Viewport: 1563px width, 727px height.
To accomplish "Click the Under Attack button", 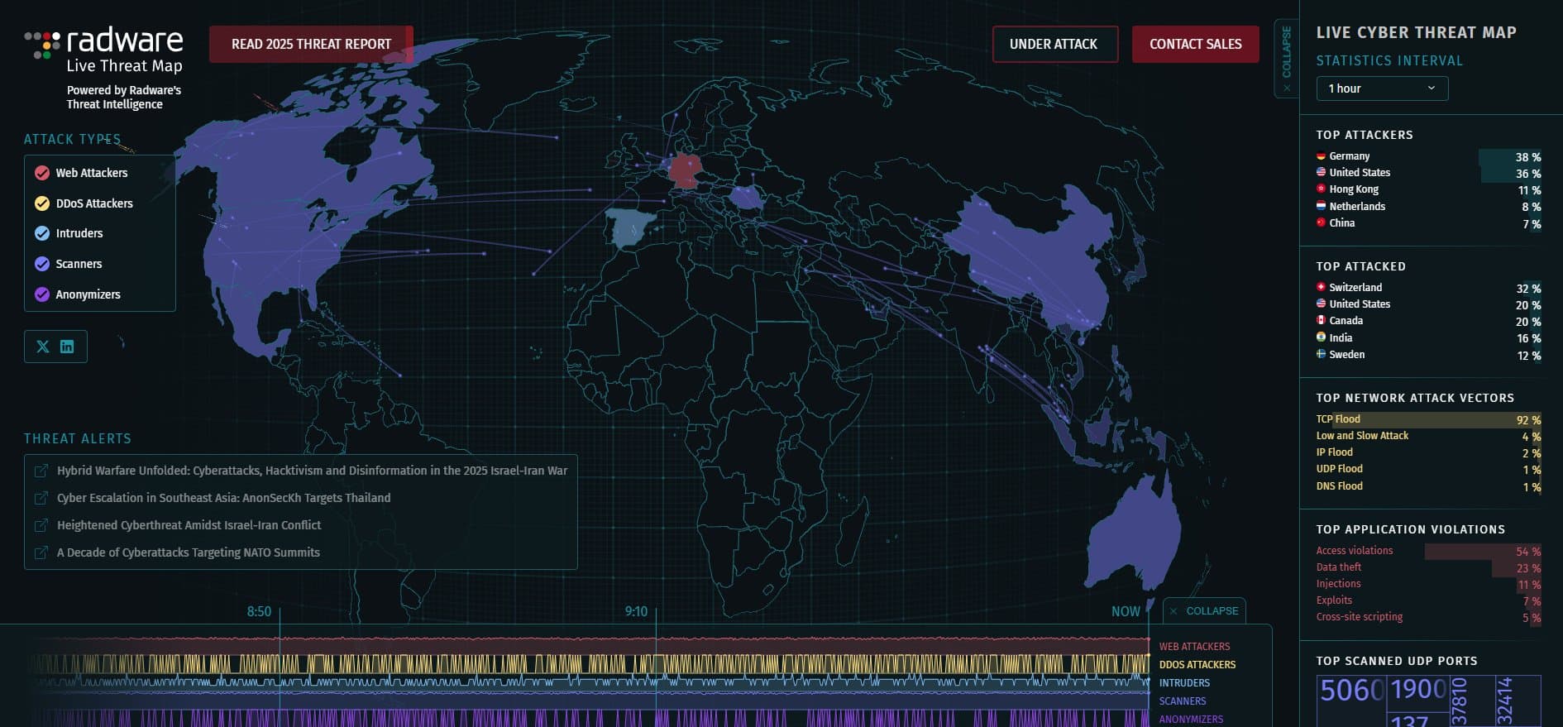I will pyautogui.click(x=1054, y=44).
